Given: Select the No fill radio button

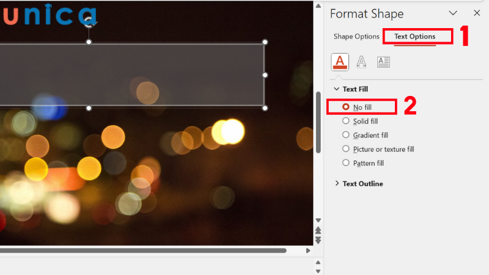Looking at the screenshot, I should coord(346,107).
